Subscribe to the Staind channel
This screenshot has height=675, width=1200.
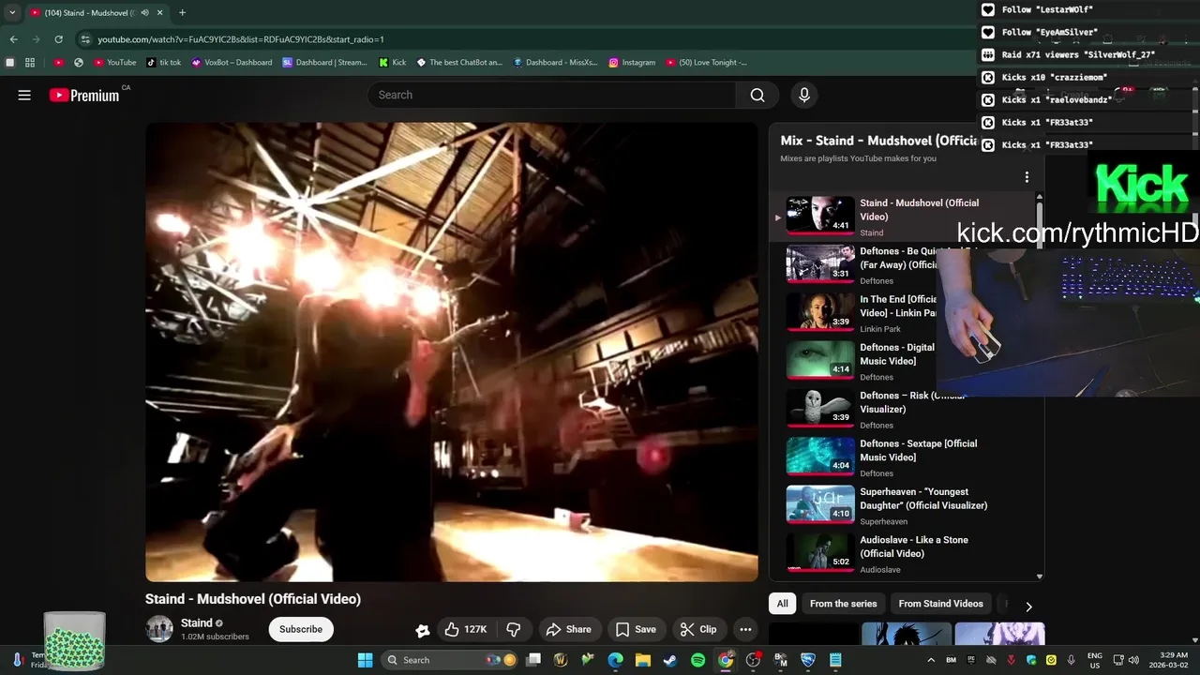[301, 629]
